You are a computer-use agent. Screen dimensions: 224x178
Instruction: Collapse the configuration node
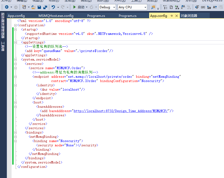tap(15, 25)
